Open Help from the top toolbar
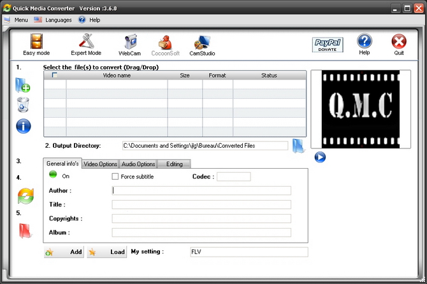427x284 pixels. [365, 45]
